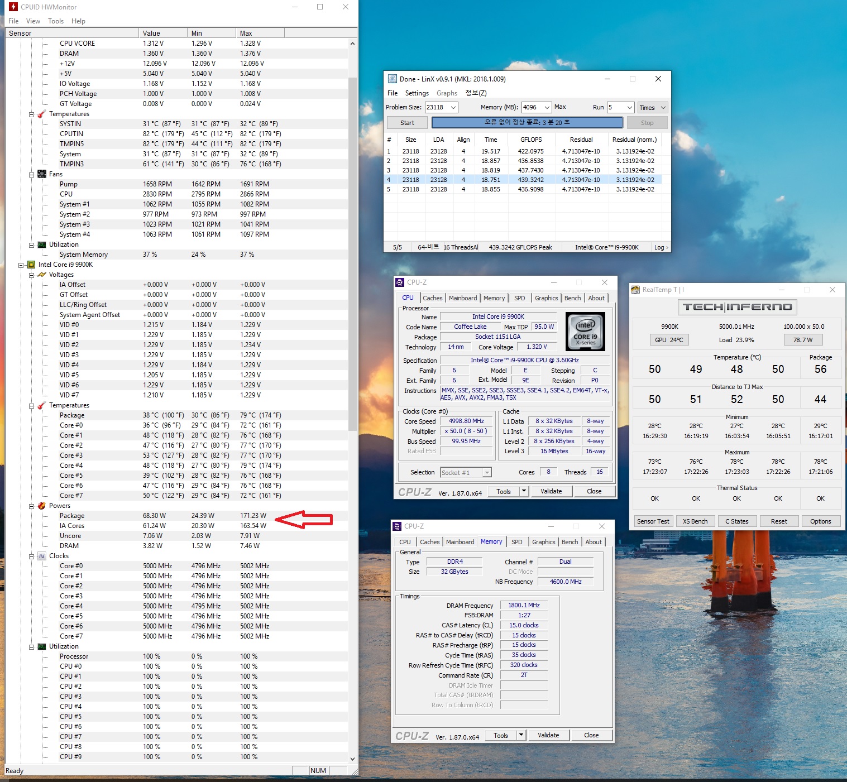Screen dimensions: 847x782
Task: Click the icon for Utilization above System Memory
Action: (41, 244)
